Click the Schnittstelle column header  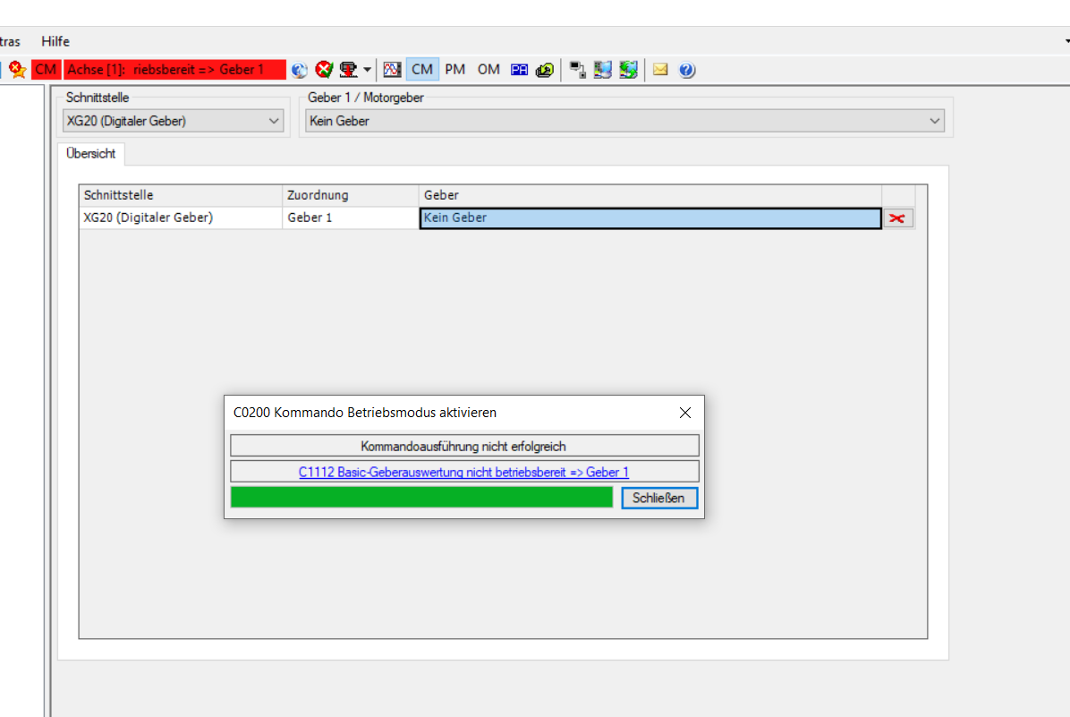pyautogui.click(x=181, y=195)
